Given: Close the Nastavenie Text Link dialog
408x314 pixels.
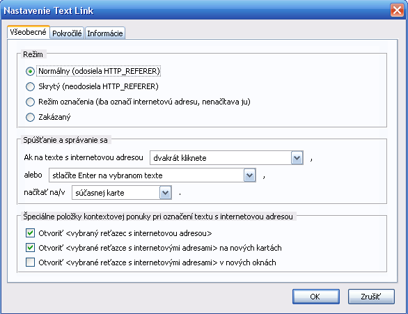Looking at the screenshot, I should (x=398, y=10).
